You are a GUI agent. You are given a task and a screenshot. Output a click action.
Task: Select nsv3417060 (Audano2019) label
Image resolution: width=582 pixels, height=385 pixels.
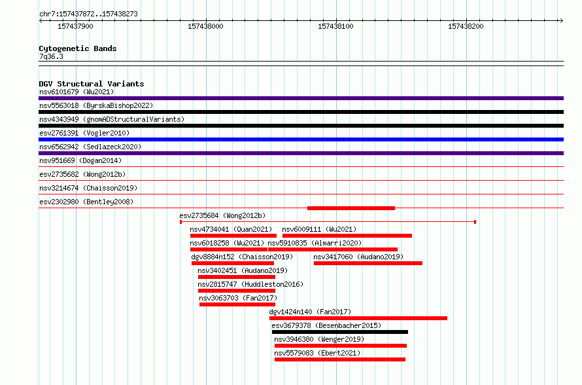pyautogui.click(x=358, y=257)
